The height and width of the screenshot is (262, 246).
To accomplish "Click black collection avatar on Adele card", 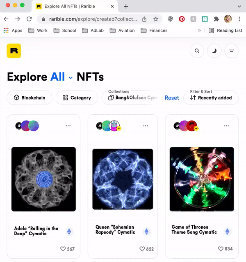I will [x=18, y=126].
